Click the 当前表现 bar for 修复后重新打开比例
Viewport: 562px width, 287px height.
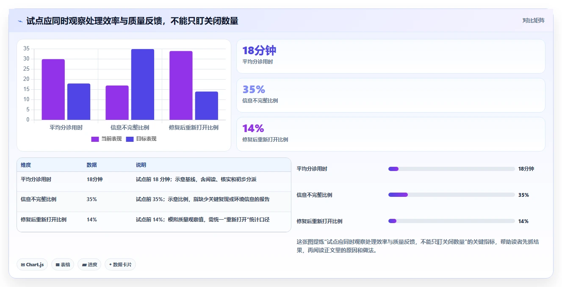[x=181, y=86]
